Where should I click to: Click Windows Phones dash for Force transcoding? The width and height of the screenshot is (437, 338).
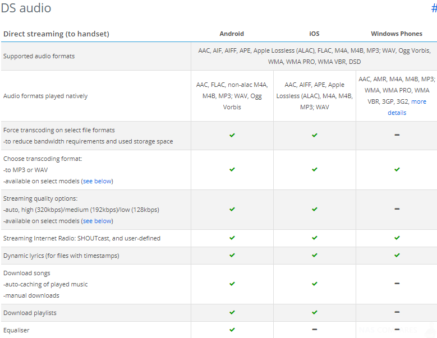pos(397,135)
